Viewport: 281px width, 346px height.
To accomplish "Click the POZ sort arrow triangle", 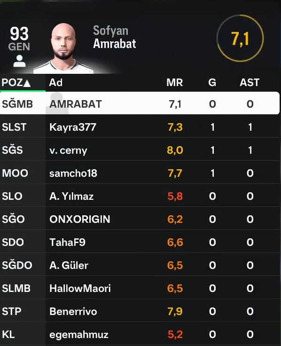I will [27, 83].
